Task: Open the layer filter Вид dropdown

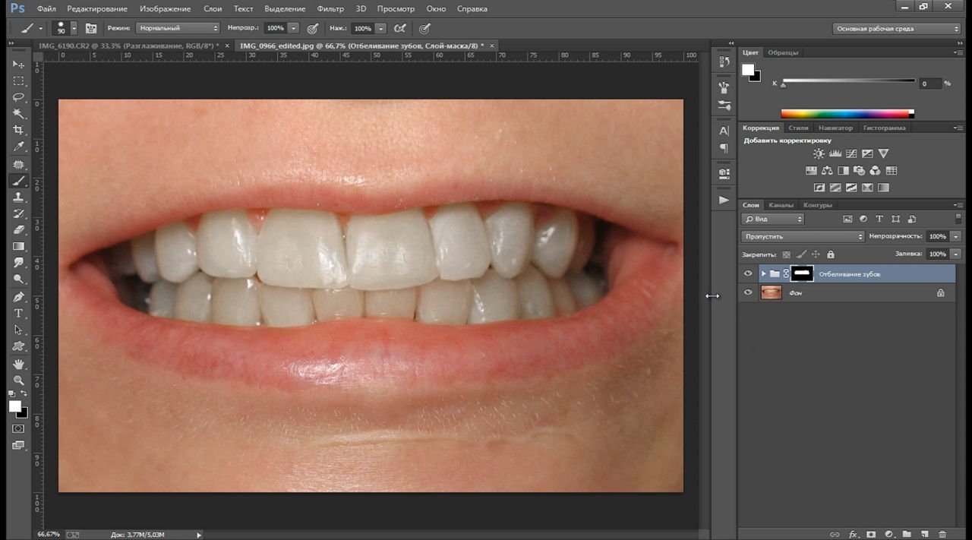Action: click(772, 219)
